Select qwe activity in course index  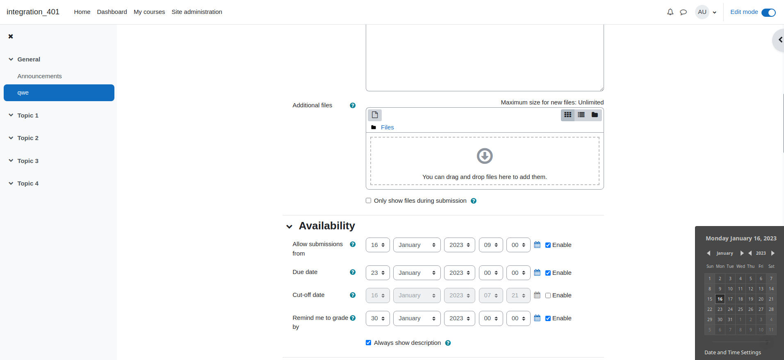click(59, 93)
